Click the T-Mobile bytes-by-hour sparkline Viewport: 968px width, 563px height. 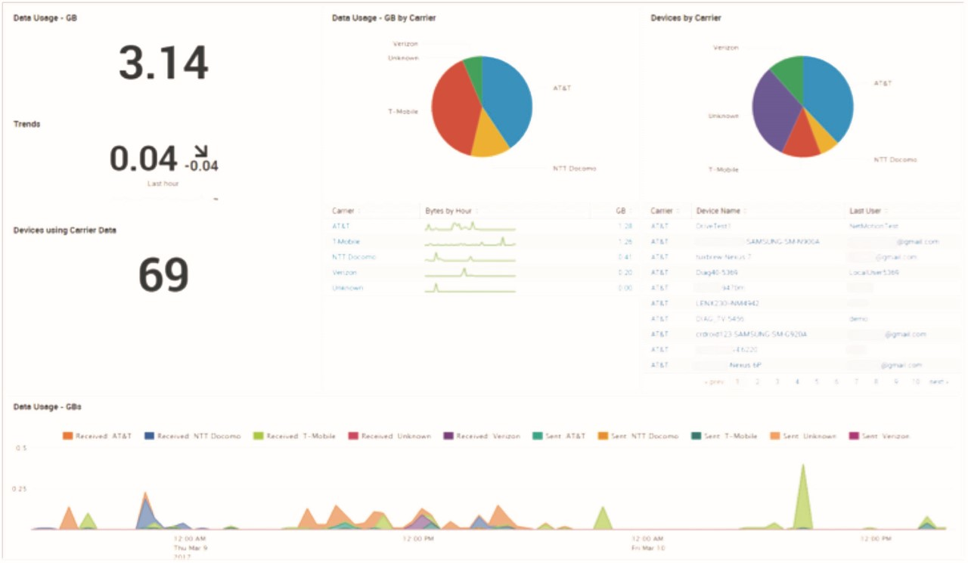470,242
